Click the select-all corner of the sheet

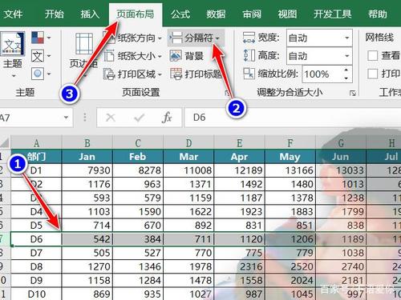tap(5, 143)
